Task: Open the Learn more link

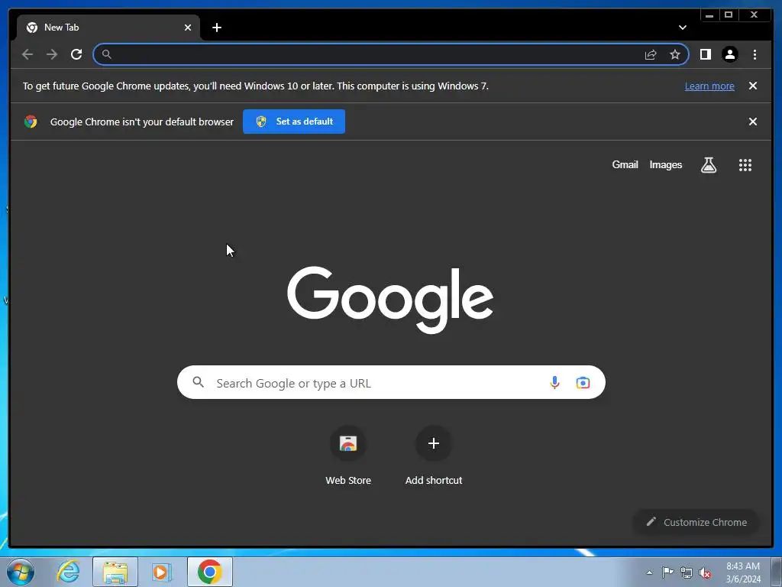Action: 709,86
